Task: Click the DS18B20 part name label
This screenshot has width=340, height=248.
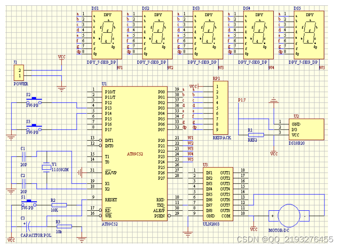Action: (x=297, y=143)
